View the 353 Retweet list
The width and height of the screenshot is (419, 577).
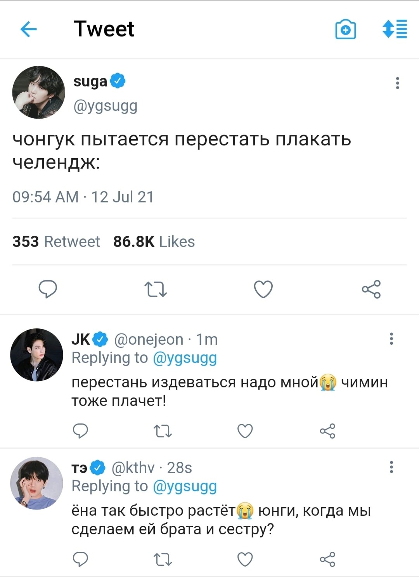click(56, 242)
